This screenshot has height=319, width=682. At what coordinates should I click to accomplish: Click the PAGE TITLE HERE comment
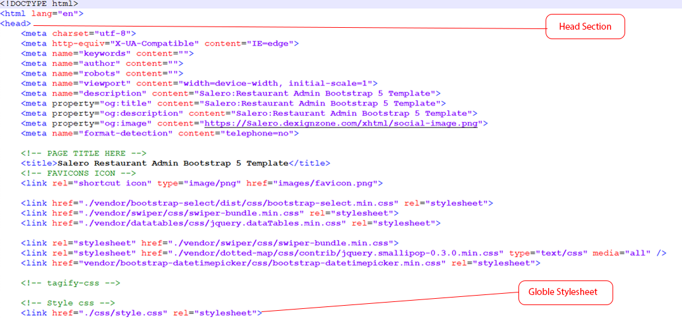[x=83, y=153]
